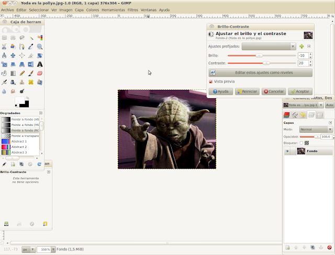
Task: Select the Airbrush tool
Action: 4,82
